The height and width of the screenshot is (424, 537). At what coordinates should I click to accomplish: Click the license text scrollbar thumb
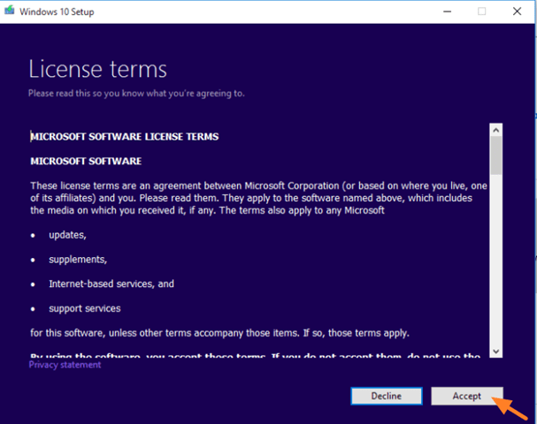click(496, 155)
